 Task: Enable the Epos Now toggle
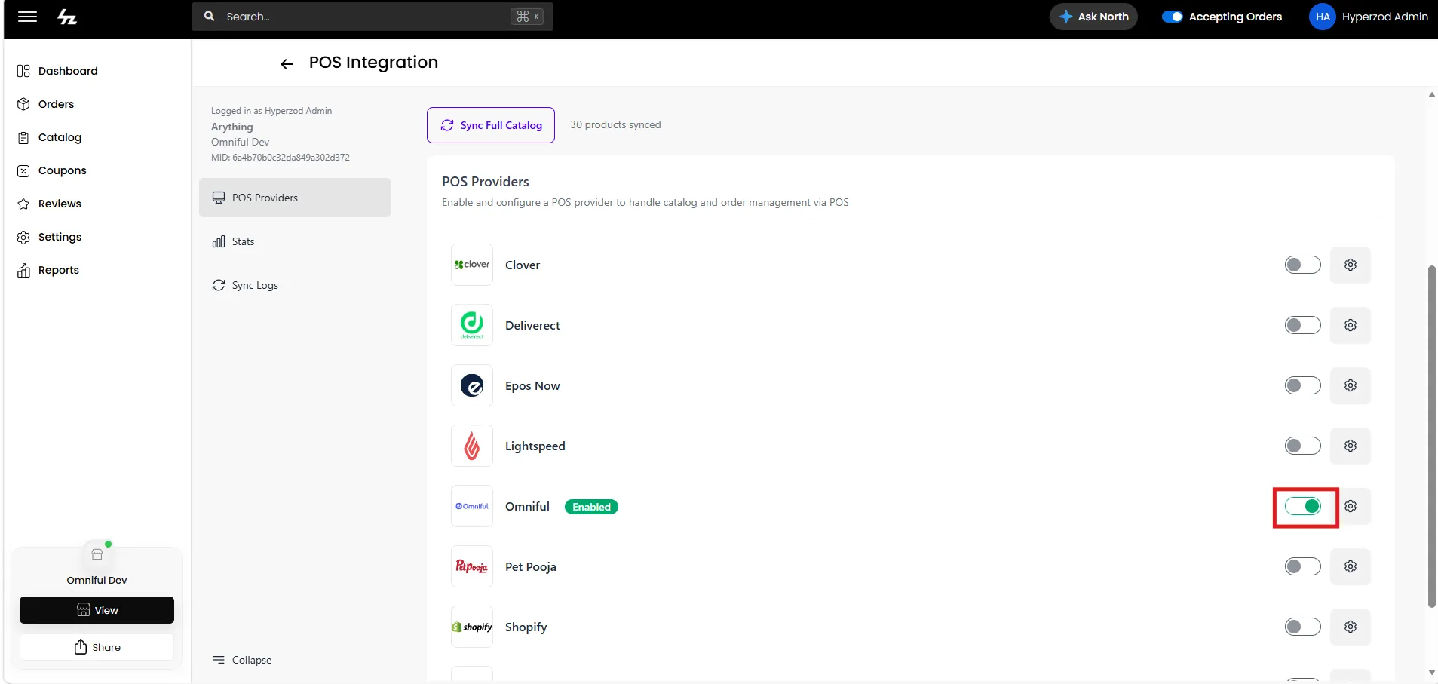point(1302,385)
